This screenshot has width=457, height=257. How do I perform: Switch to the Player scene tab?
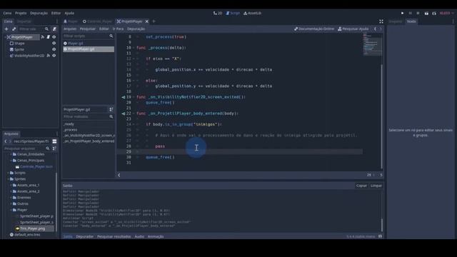tap(71, 21)
